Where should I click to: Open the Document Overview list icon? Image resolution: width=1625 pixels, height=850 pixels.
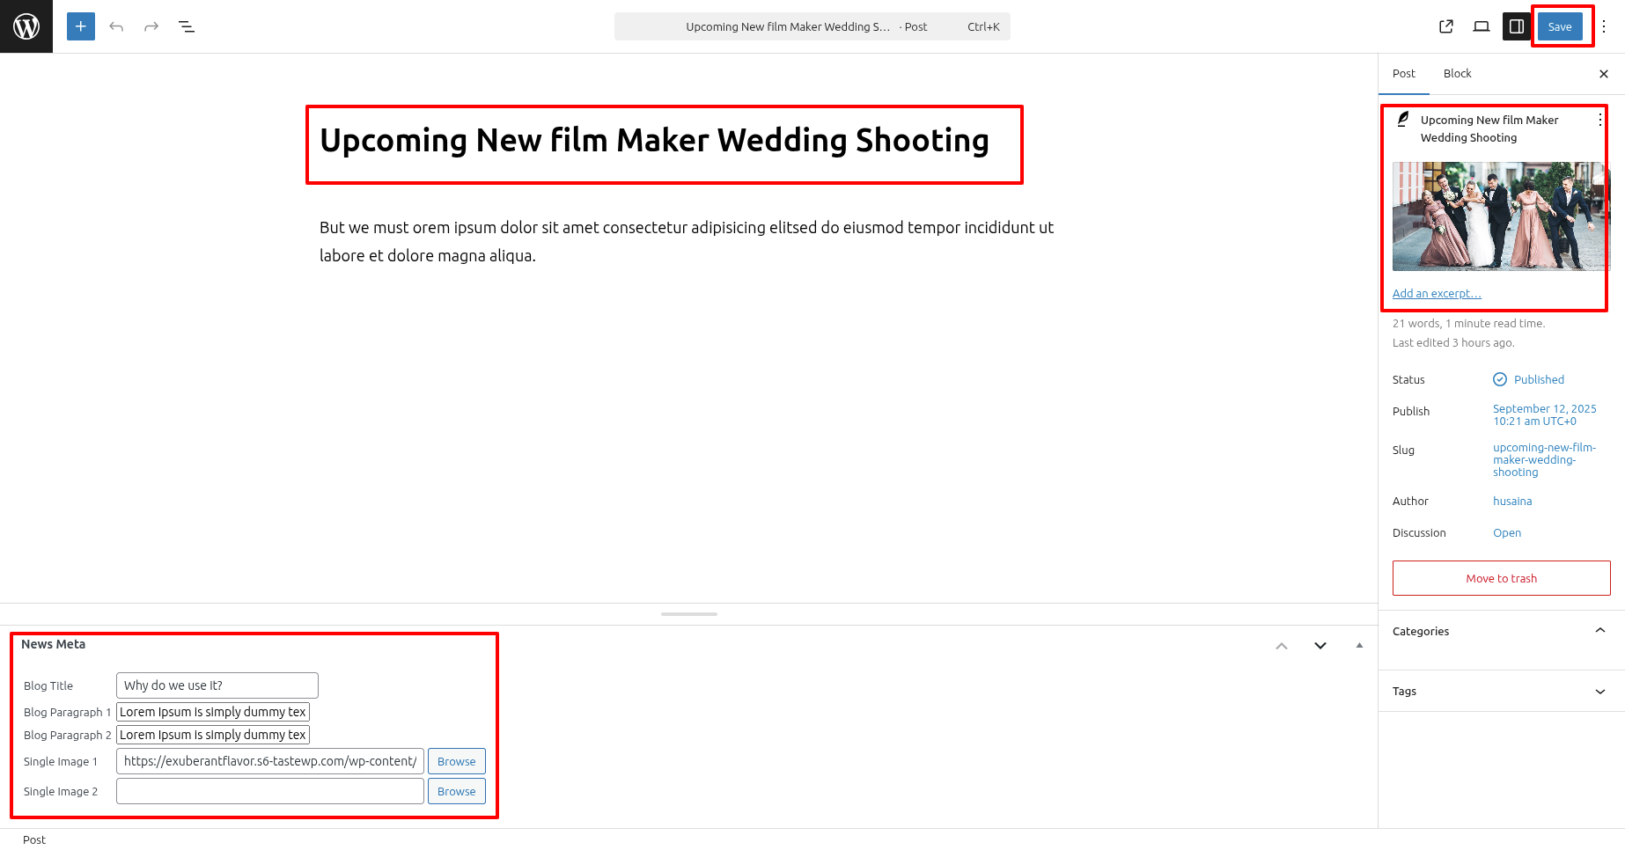(187, 26)
